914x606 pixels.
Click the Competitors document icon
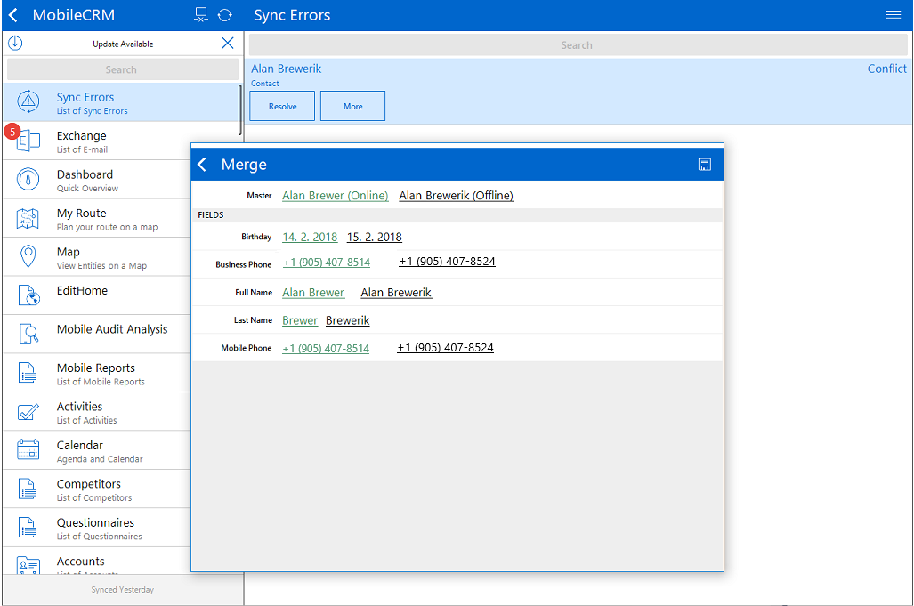tap(27, 489)
